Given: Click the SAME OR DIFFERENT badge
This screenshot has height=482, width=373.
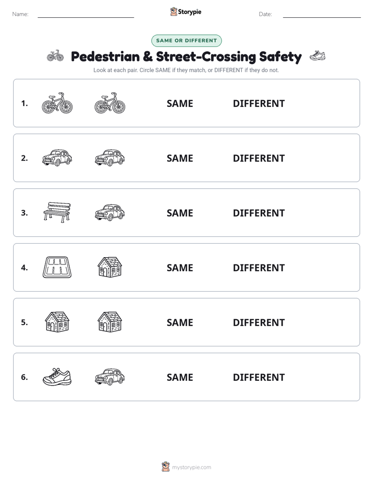Looking at the screenshot, I should click(x=186, y=41).
